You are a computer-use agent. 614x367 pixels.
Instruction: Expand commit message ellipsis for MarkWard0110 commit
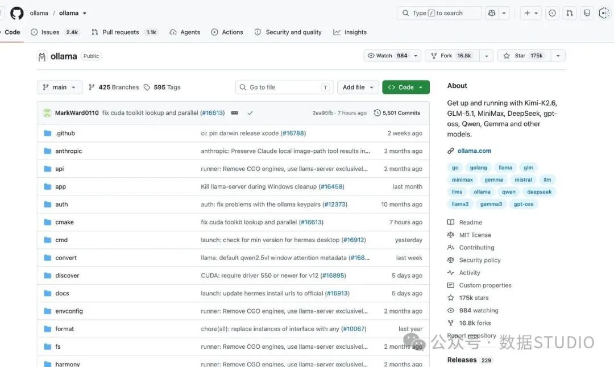point(235,112)
